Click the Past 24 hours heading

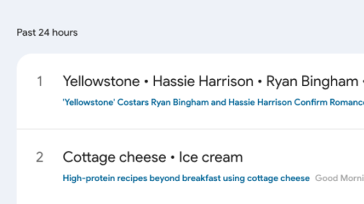coord(47,33)
